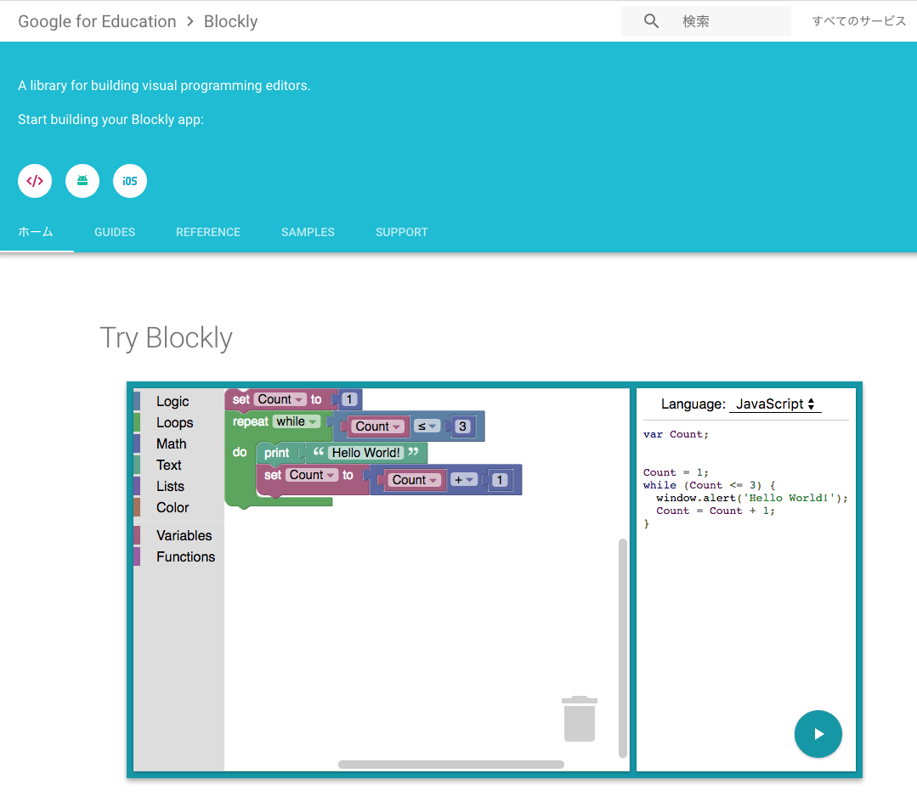Click the Android platform icon
Image resolution: width=917 pixels, height=796 pixels.
tap(82, 181)
